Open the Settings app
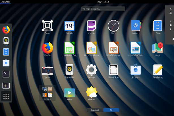 click(x=91, y=71)
